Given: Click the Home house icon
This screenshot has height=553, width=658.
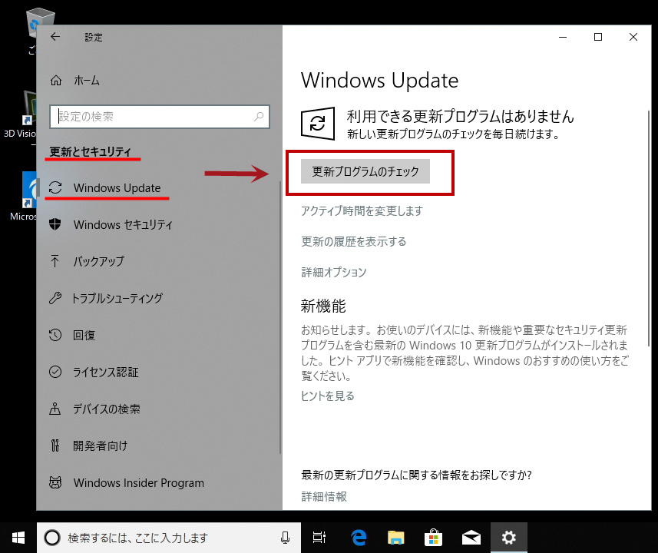Looking at the screenshot, I should [x=56, y=80].
